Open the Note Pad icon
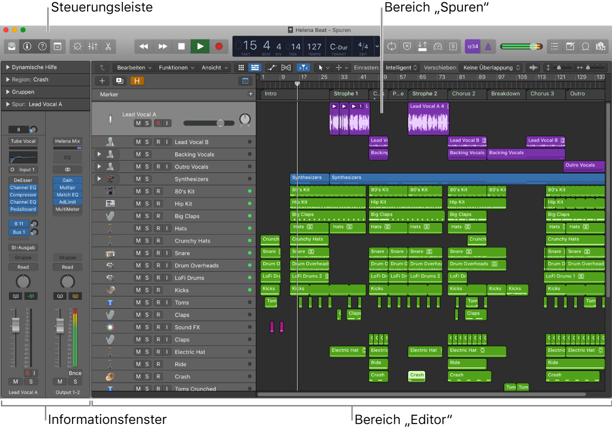 point(571,46)
